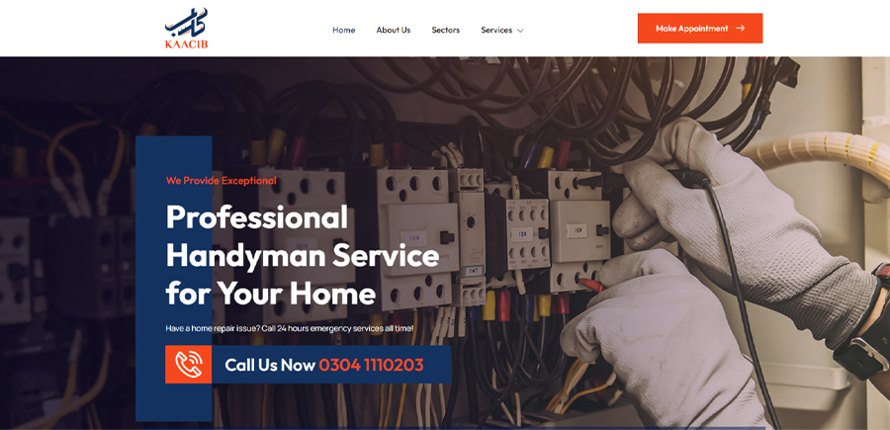Click the We Provide Exceptional tagline
Image resolution: width=890 pixels, height=430 pixels.
pyautogui.click(x=222, y=180)
